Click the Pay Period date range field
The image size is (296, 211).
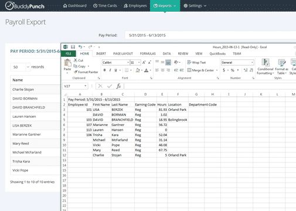pyautogui.click(x=210, y=35)
